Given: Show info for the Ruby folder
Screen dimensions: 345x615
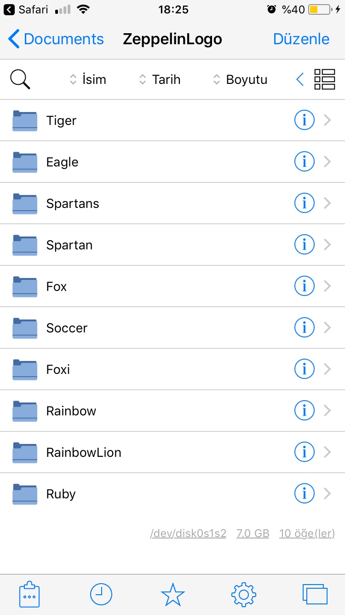Looking at the screenshot, I should pos(304,493).
